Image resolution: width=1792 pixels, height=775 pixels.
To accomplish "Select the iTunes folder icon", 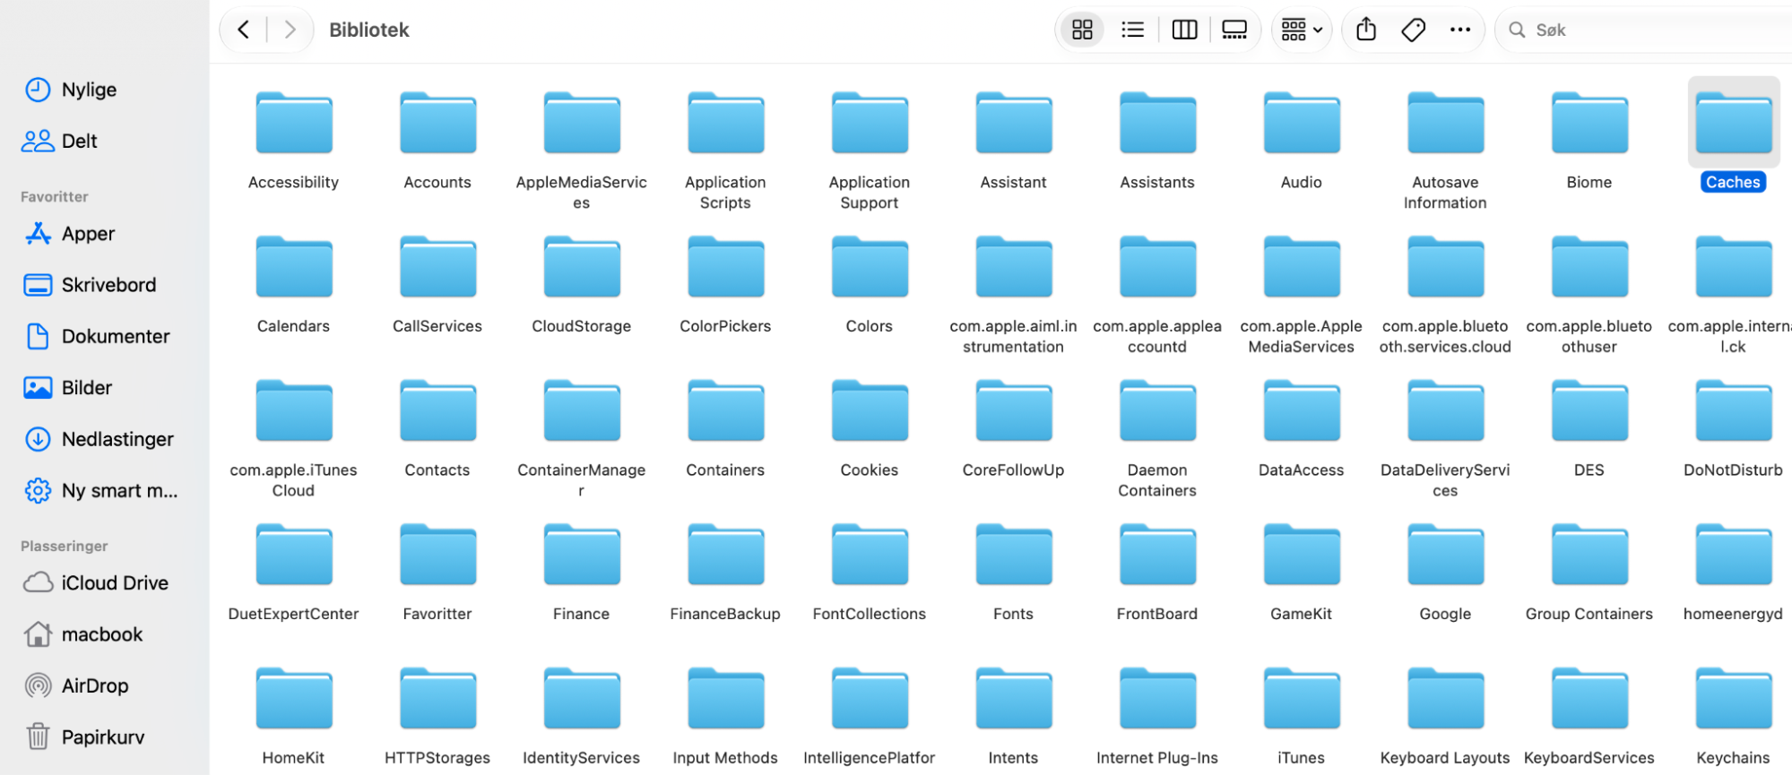I will [x=1302, y=699].
